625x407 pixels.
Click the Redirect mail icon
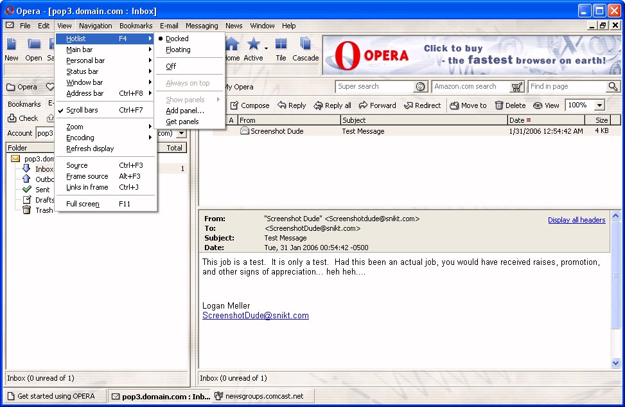click(408, 105)
